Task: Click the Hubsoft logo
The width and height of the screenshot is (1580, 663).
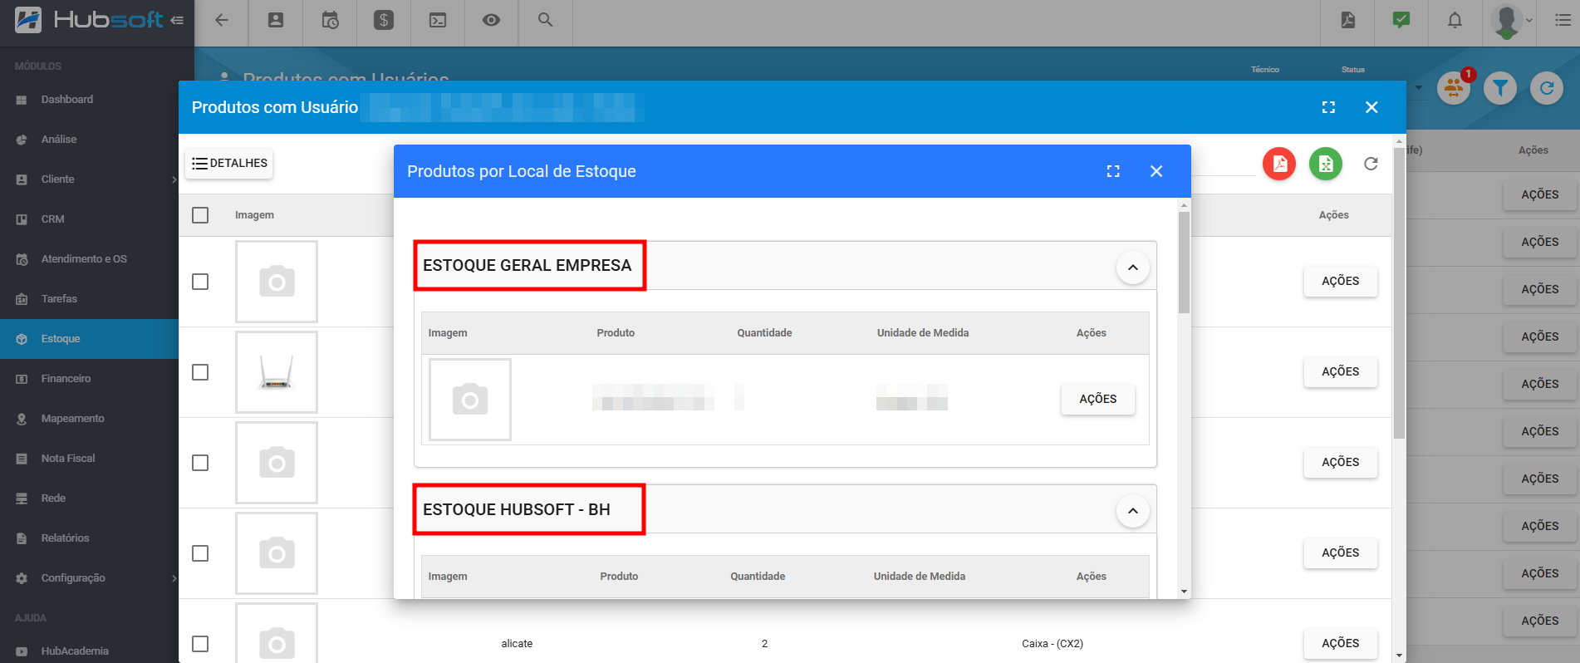Action: pyautogui.click(x=90, y=19)
